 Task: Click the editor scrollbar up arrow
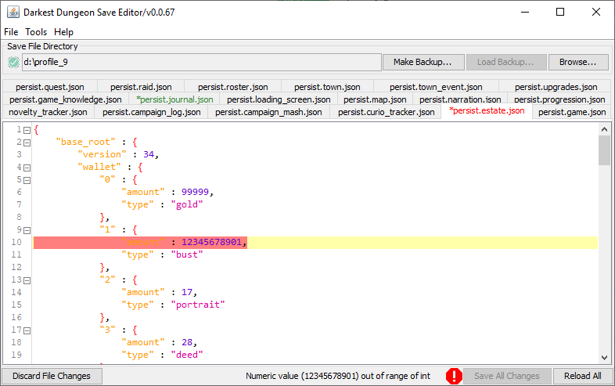[x=604, y=129]
